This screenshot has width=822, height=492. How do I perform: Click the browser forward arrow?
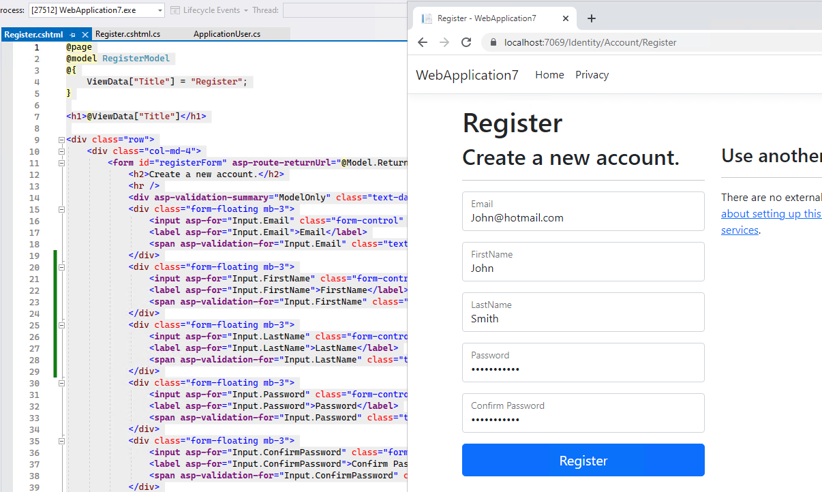[444, 42]
